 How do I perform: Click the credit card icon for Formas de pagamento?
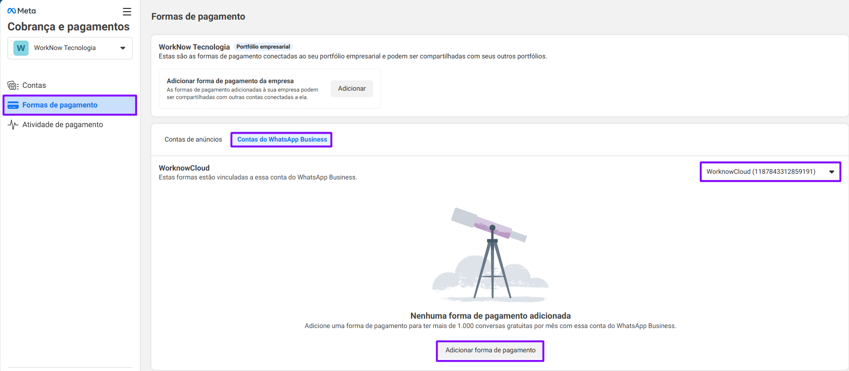click(x=13, y=105)
